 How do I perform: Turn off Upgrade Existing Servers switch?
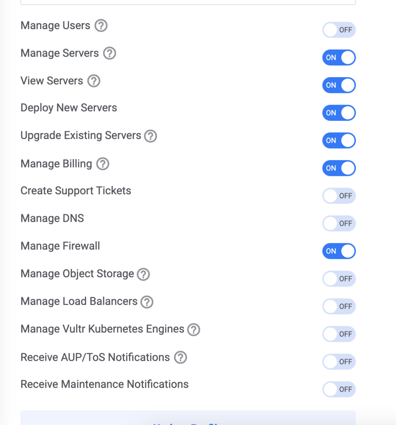(x=339, y=140)
